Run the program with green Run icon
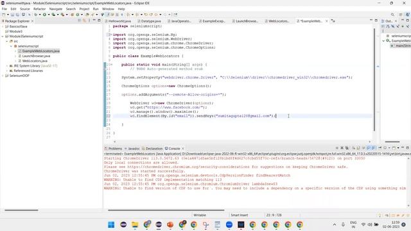Image resolution: width=411 pixels, height=231 pixels. tap(44, 15)
